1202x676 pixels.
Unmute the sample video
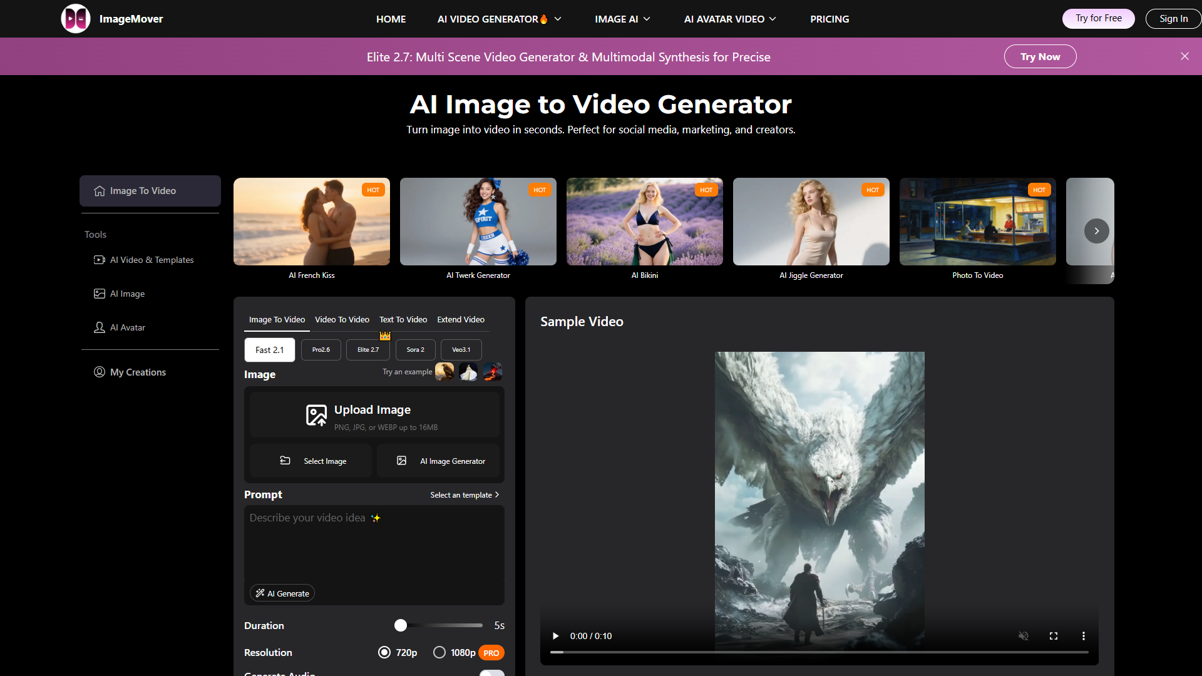[x=1024, y=636]
